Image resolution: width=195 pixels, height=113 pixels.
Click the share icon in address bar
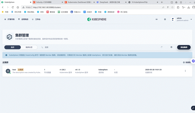click(163, 7)
